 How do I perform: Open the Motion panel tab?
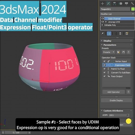[x=120, y=4]
